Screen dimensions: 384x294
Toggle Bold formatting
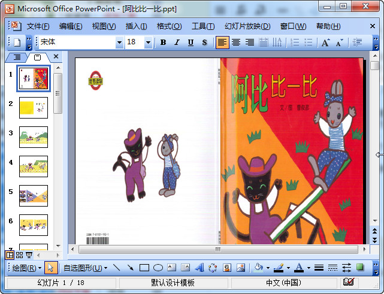tap(163, 43)
